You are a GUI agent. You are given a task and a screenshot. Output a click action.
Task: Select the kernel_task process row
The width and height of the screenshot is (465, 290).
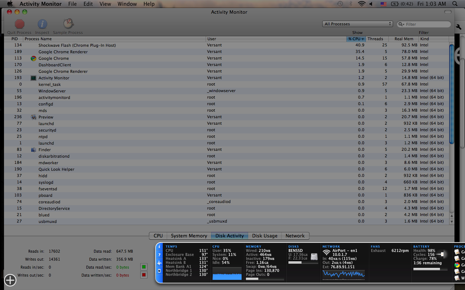point(227,84)
